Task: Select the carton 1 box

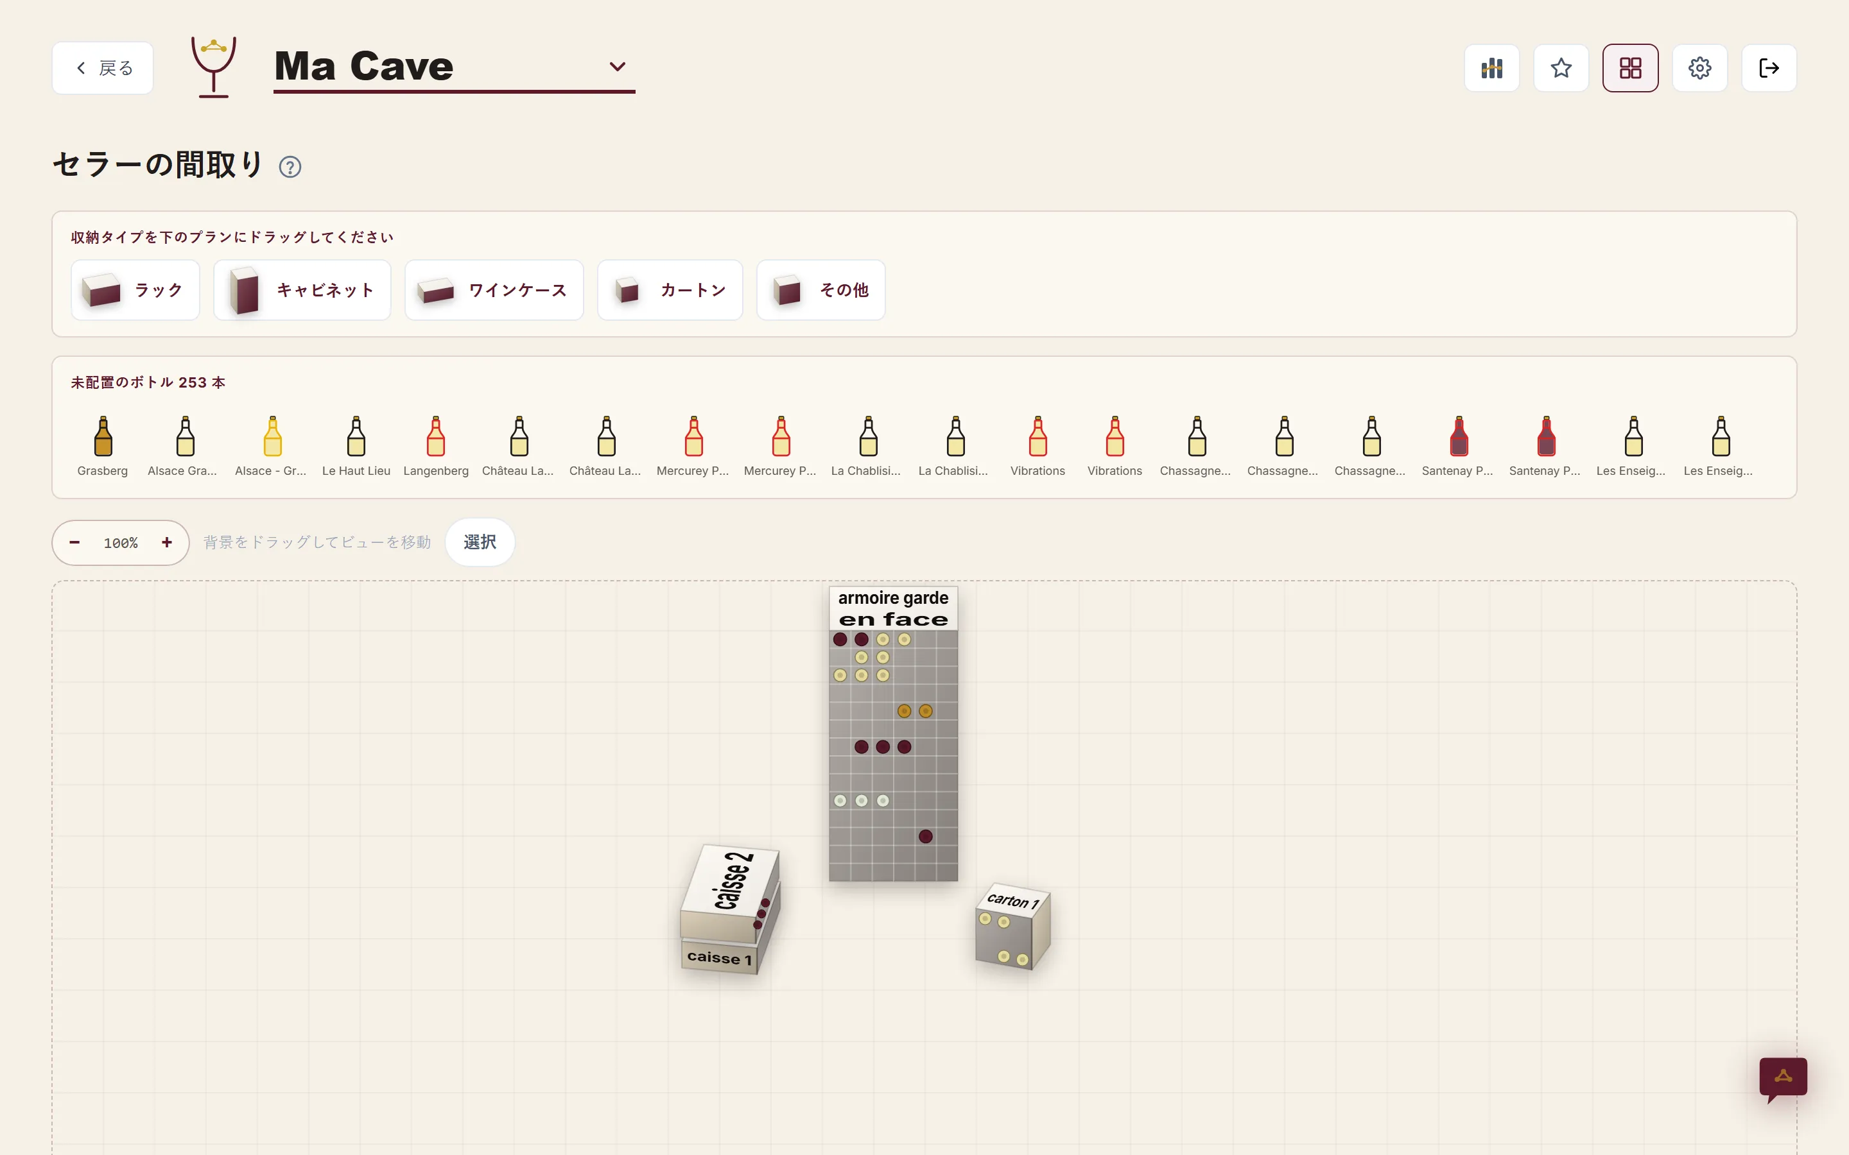Action: [x=1012, y=927]
